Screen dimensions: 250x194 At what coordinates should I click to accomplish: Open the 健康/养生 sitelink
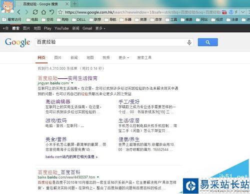[129, 139]
